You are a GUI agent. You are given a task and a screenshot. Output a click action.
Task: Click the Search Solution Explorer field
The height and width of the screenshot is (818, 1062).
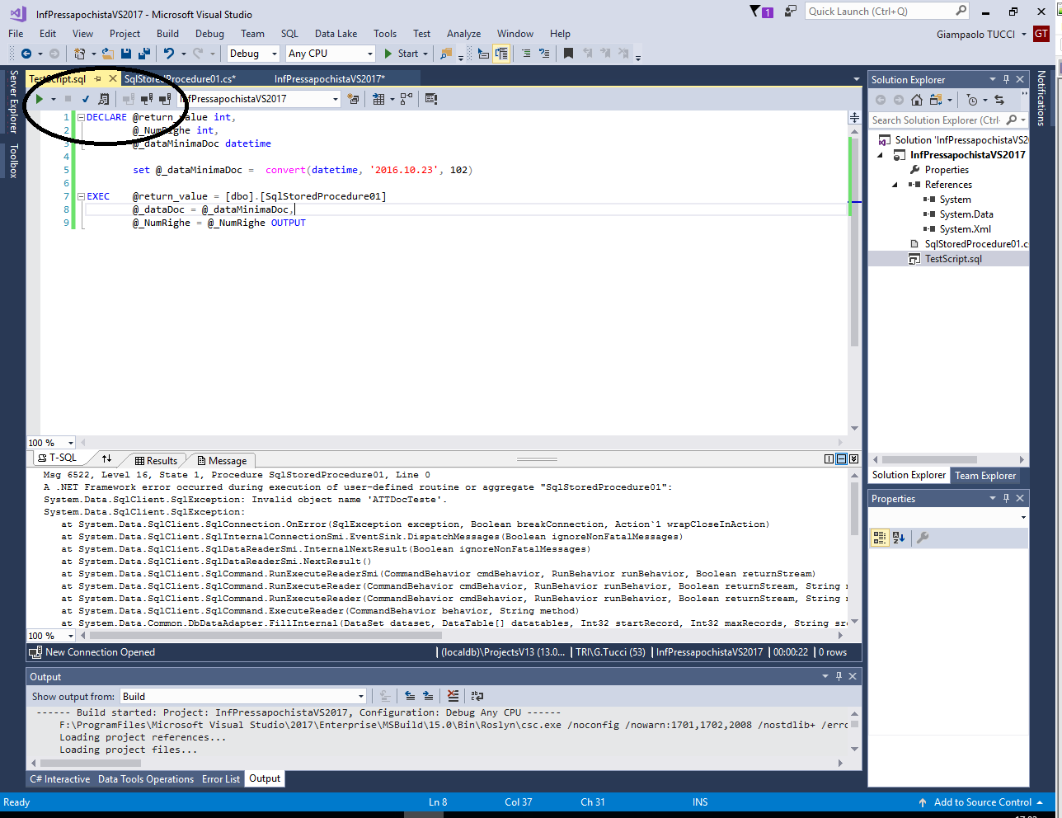point(948,120)
